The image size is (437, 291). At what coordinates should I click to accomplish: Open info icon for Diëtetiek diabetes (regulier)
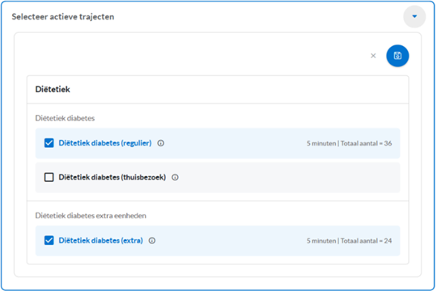161,143
